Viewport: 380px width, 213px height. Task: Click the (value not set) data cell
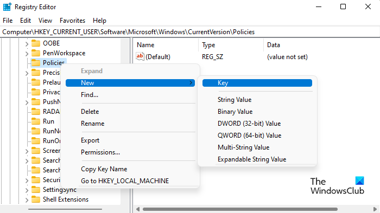pyautogui.click(x=287, y=57)
